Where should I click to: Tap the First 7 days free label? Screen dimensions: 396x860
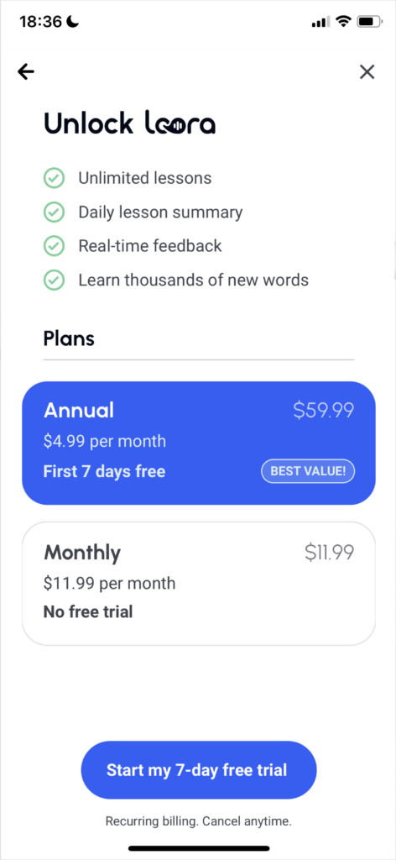(104, 471)
